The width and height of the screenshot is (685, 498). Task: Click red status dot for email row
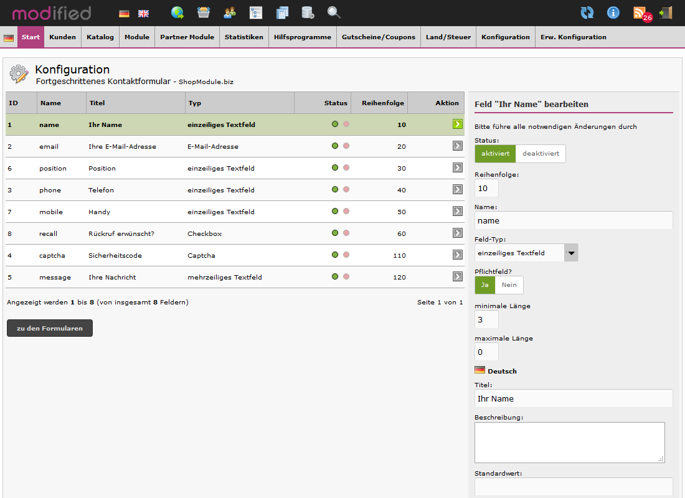(x=346, y=146)
